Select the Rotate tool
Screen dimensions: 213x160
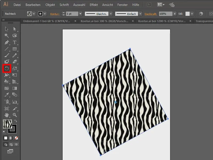pos(7,69)
